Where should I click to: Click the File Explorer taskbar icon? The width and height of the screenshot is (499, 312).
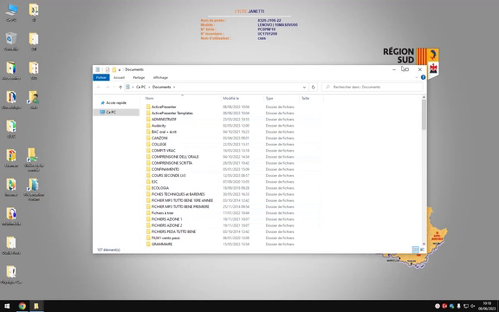pyautogui.click(x=36, y=306)
